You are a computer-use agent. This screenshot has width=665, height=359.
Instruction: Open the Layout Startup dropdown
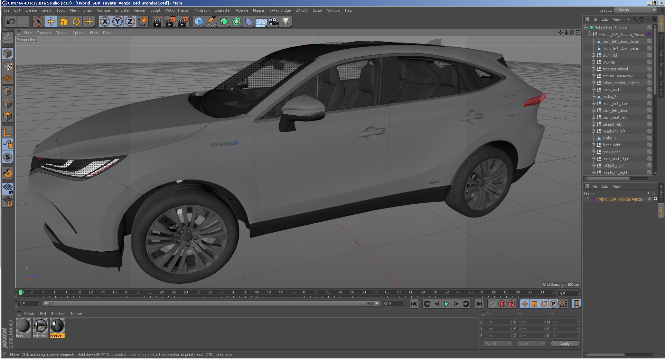click(x=635, y=10)
